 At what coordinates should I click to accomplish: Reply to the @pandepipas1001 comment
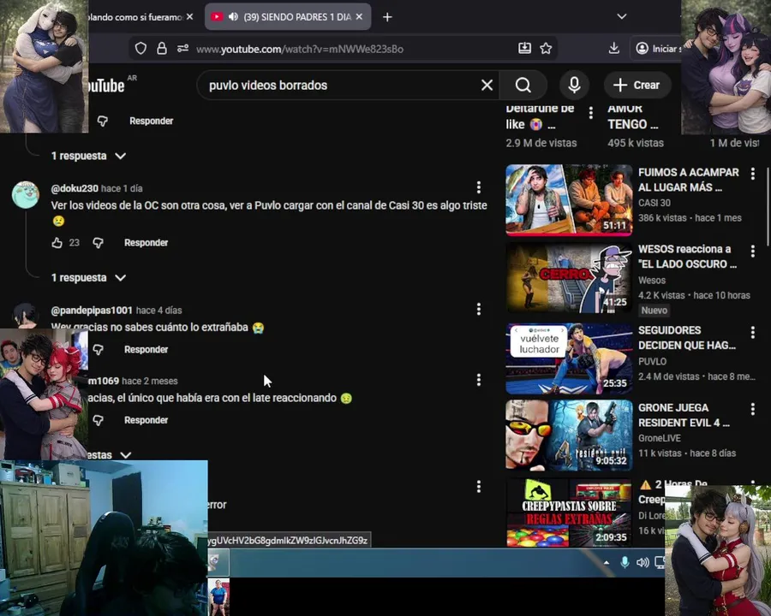point(146,349)
